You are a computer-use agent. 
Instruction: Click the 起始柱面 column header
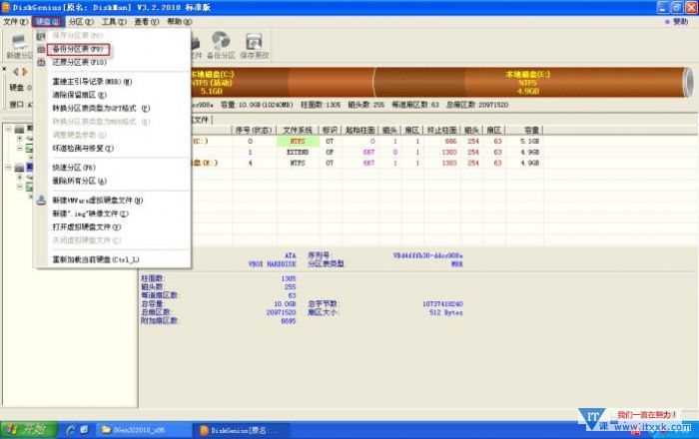359,130
